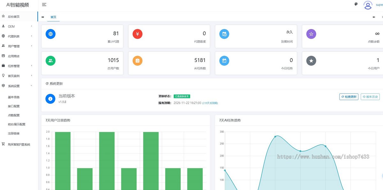Click the 7天用户注册趋势 chart title

[58, 120]
